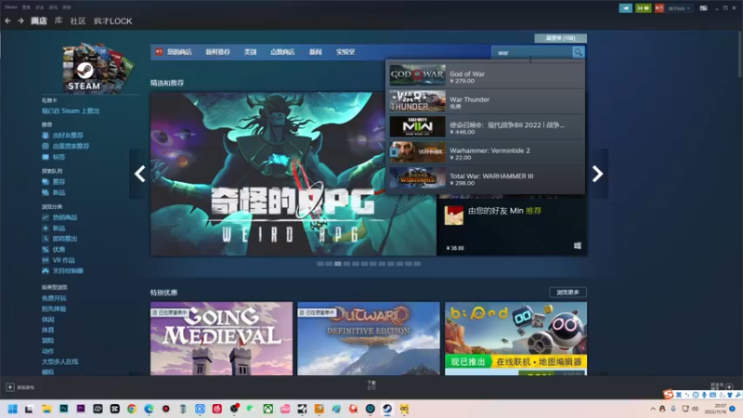Screen dimensions: 743x418
Task: Open the 疯才LOCK profile tab
Action: [112, 20]
